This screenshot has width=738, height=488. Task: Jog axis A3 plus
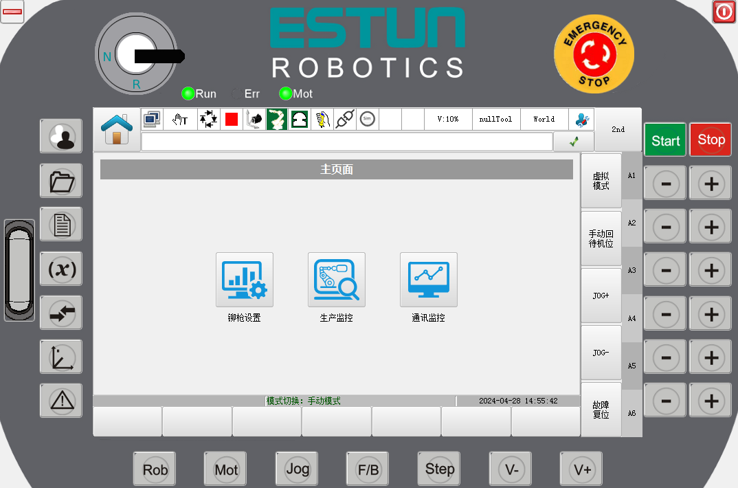click(711, 269)
